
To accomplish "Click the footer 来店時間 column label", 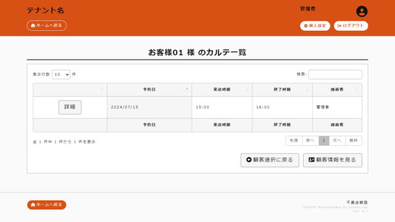I will click(x=222, y=125).
